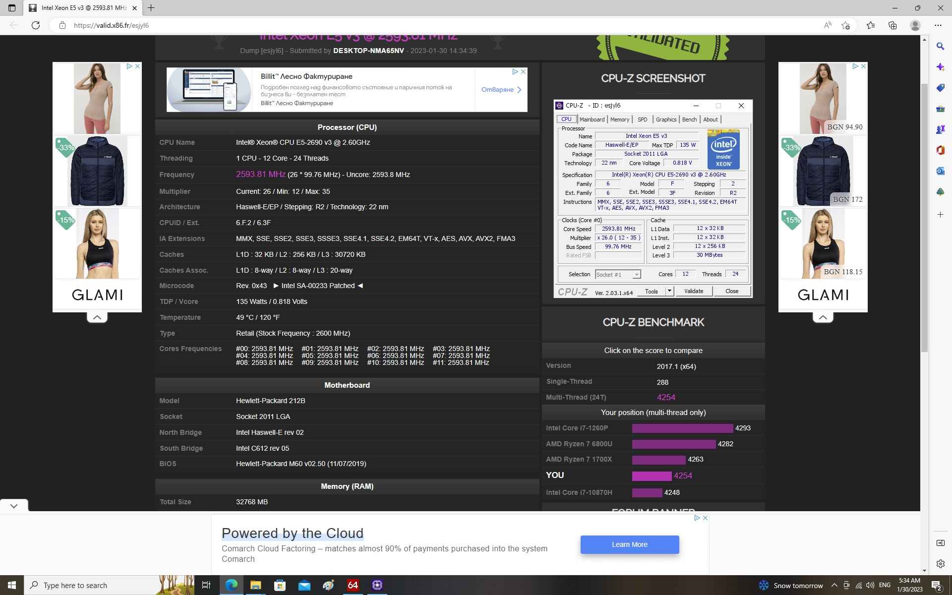This screenshot has width=952, height=595.
Task: Click the page vertical scrollbar
Action: tap(924, 218)
